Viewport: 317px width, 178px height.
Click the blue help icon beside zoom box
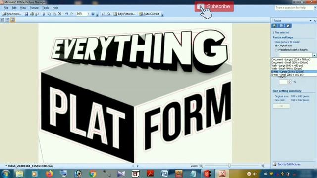(93, 14)
